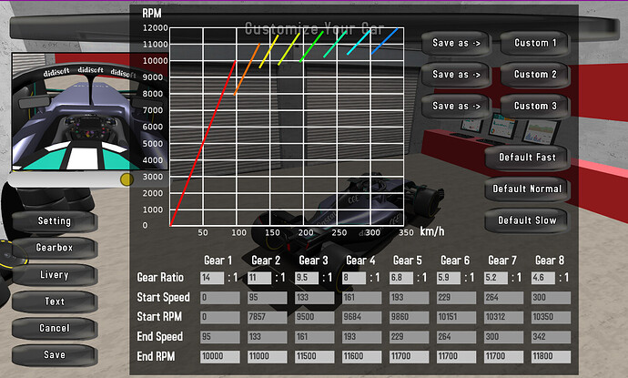Click Gear 8 Start RPM value 10350
Viewport: 628px width, 378px height.
[x=551, y=317]
